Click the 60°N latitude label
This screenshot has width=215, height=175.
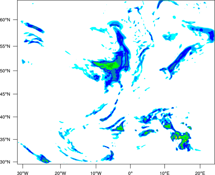click(5, 20)
